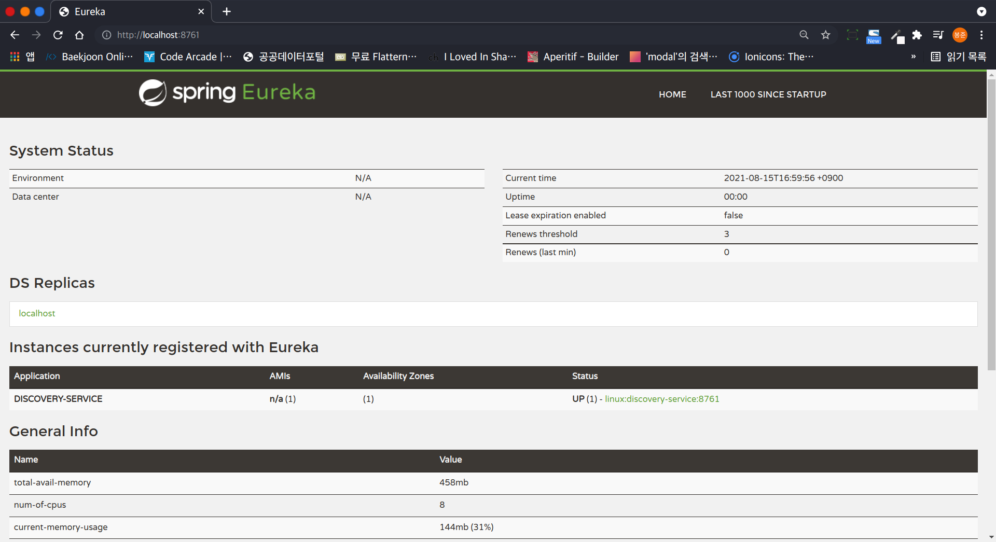Click the Uptime value 00:00

(736, 197)
